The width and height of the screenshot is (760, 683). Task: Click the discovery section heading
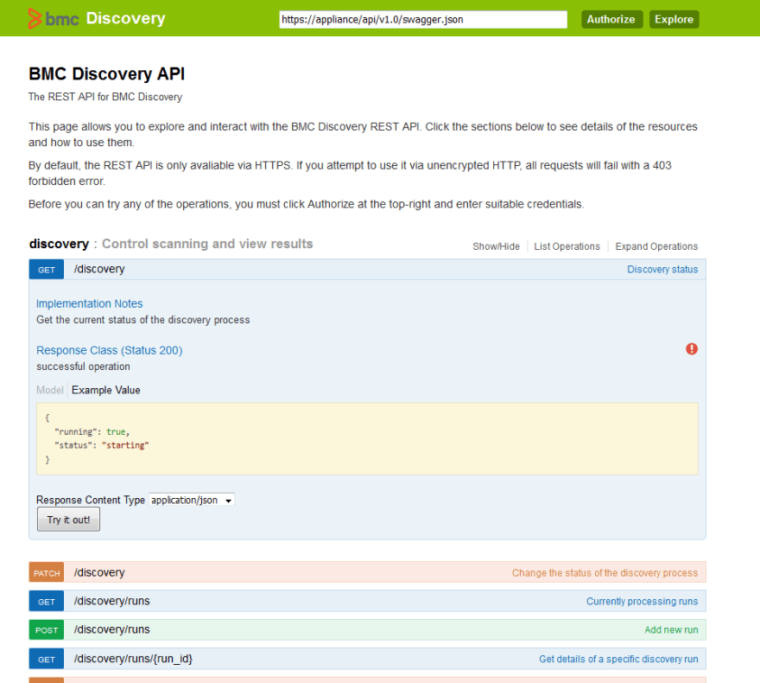pos(59,244)
